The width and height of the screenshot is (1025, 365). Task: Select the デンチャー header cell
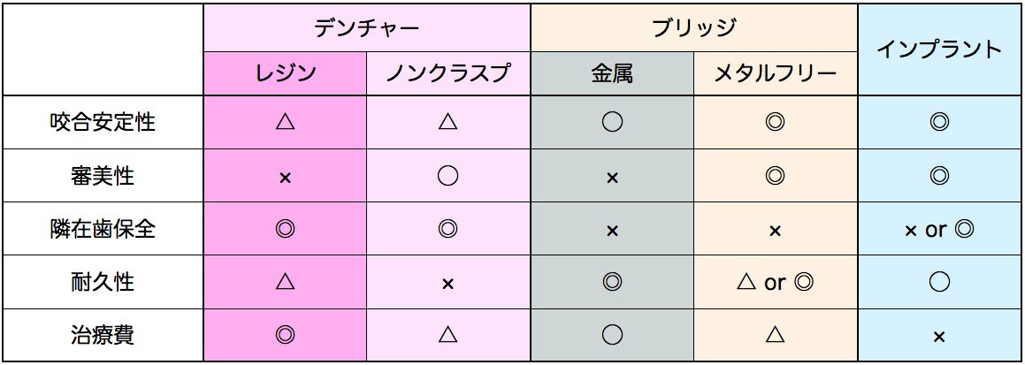click(367, 28)
